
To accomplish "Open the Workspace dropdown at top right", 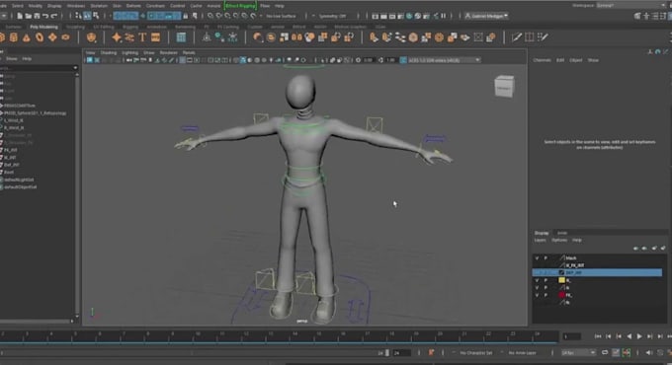I will click(630, 5).
